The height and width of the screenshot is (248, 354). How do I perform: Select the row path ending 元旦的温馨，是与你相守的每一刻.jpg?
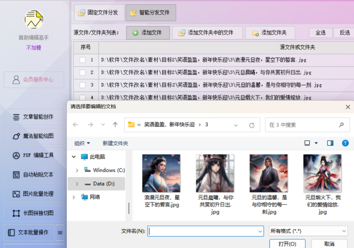[x=211, y=85]
